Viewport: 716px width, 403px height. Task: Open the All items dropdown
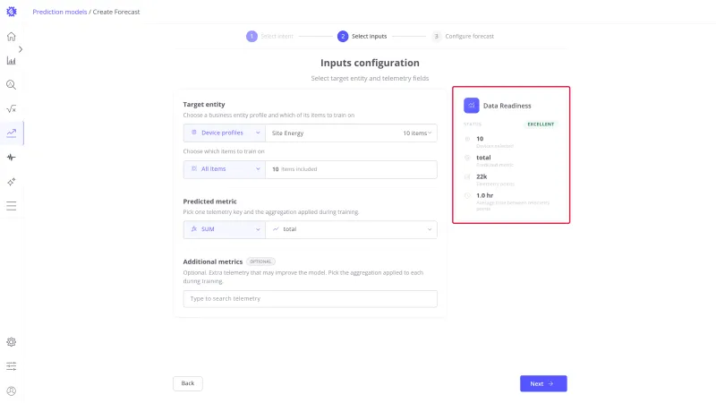225,169
